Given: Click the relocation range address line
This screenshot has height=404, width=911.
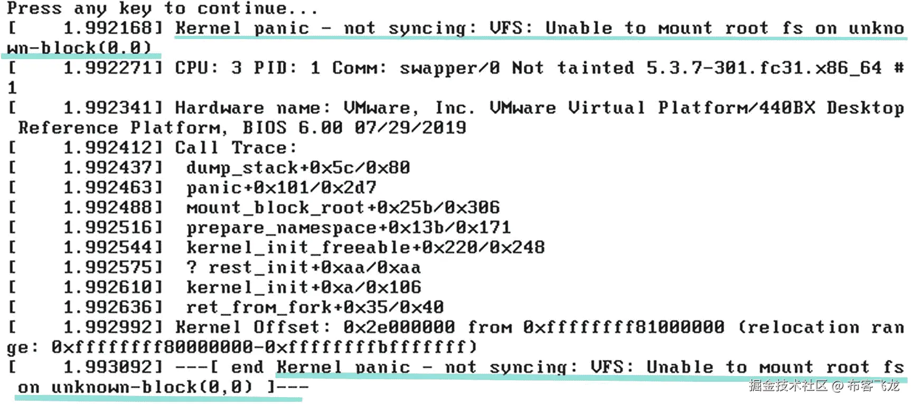Looking at the screenshot, I should (x=242, y=347).
